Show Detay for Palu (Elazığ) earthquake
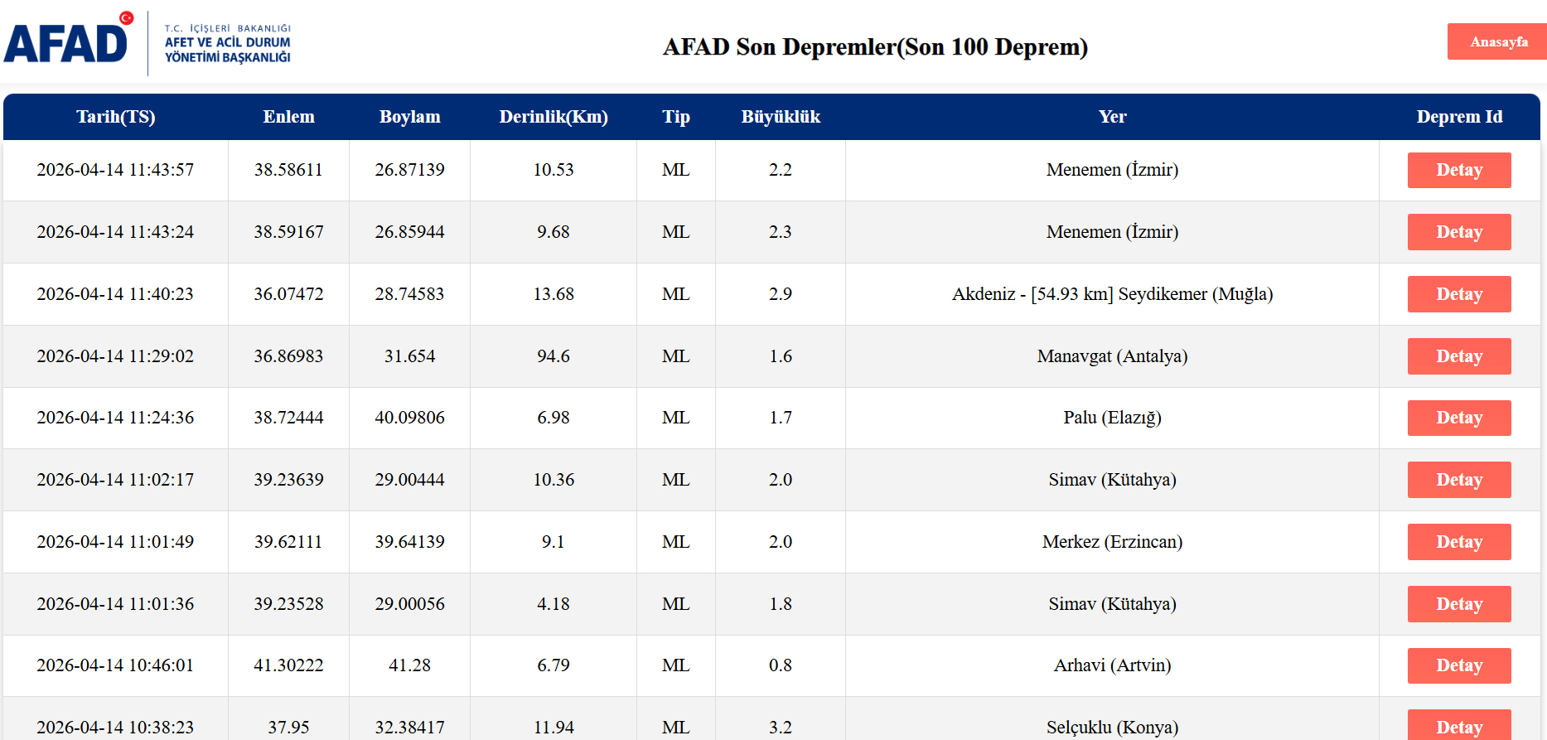Viewport: 1547px width, 740px height. 1458,418
